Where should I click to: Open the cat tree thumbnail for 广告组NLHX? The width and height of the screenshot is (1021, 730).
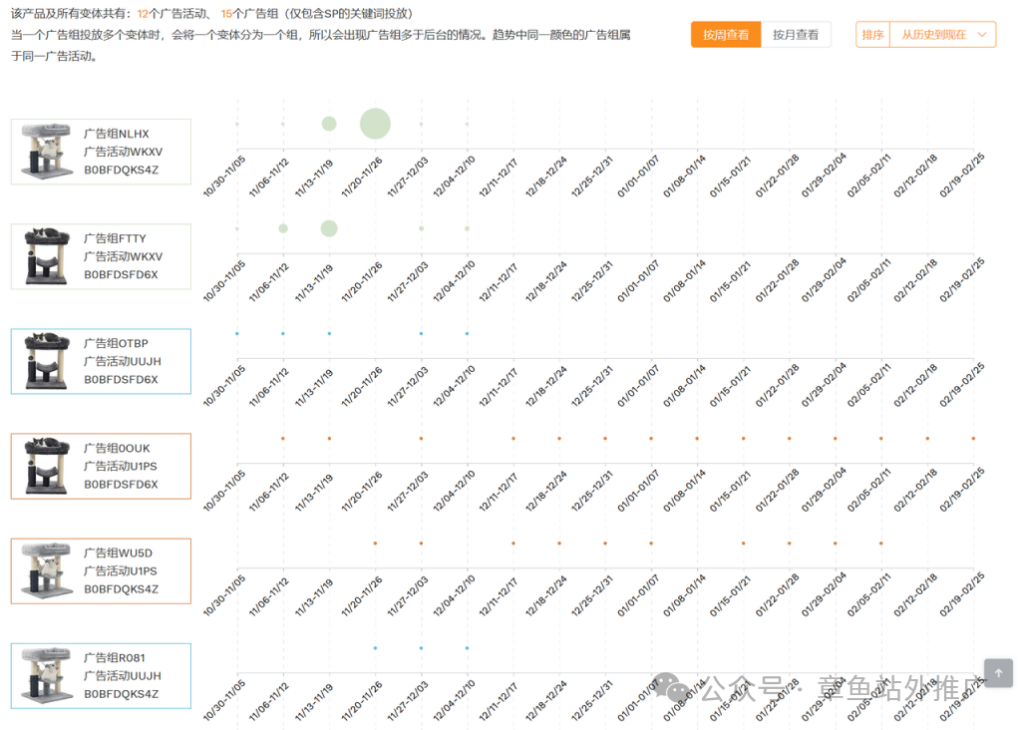tap(46, 151)
